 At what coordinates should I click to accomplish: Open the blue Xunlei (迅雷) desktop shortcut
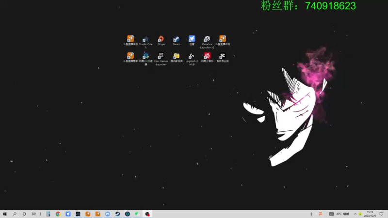pyautogui.click(x=192, y=41)
